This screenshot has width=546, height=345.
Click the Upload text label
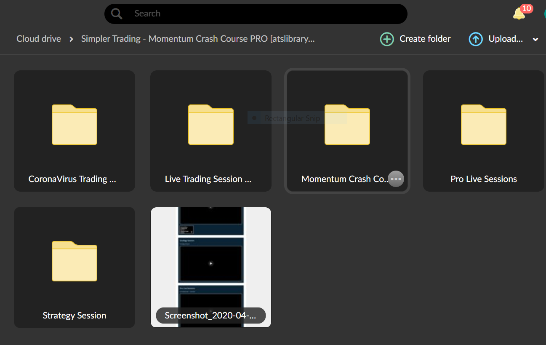point(505,39)
